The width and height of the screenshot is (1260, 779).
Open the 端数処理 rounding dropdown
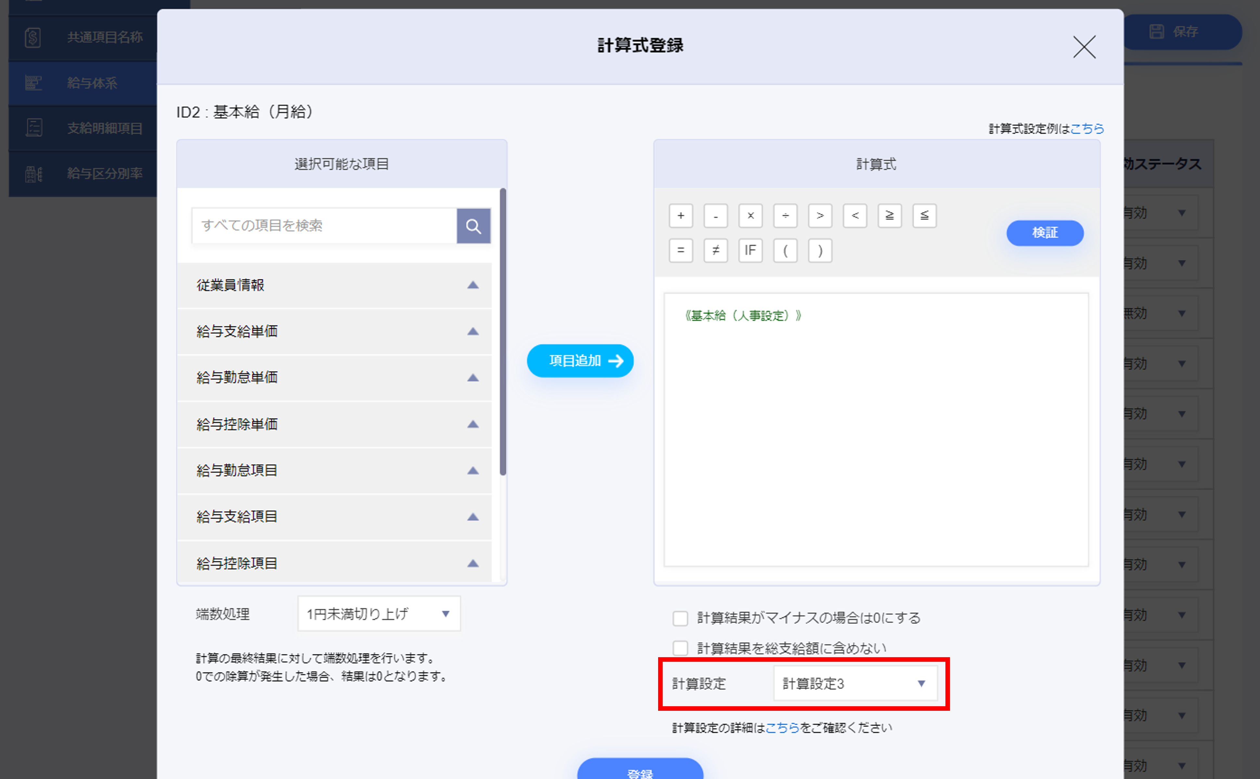coord(379,613)
